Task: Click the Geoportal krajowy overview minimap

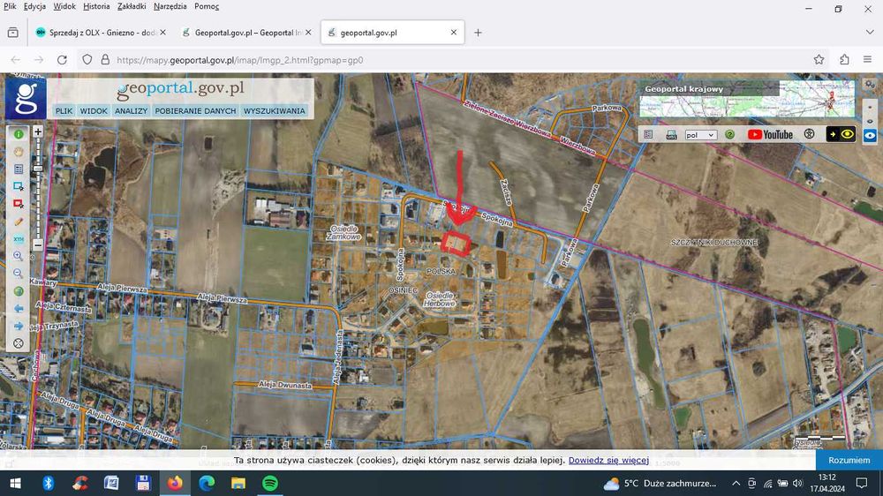Action: pyautogui.click(x=747, y=99)
